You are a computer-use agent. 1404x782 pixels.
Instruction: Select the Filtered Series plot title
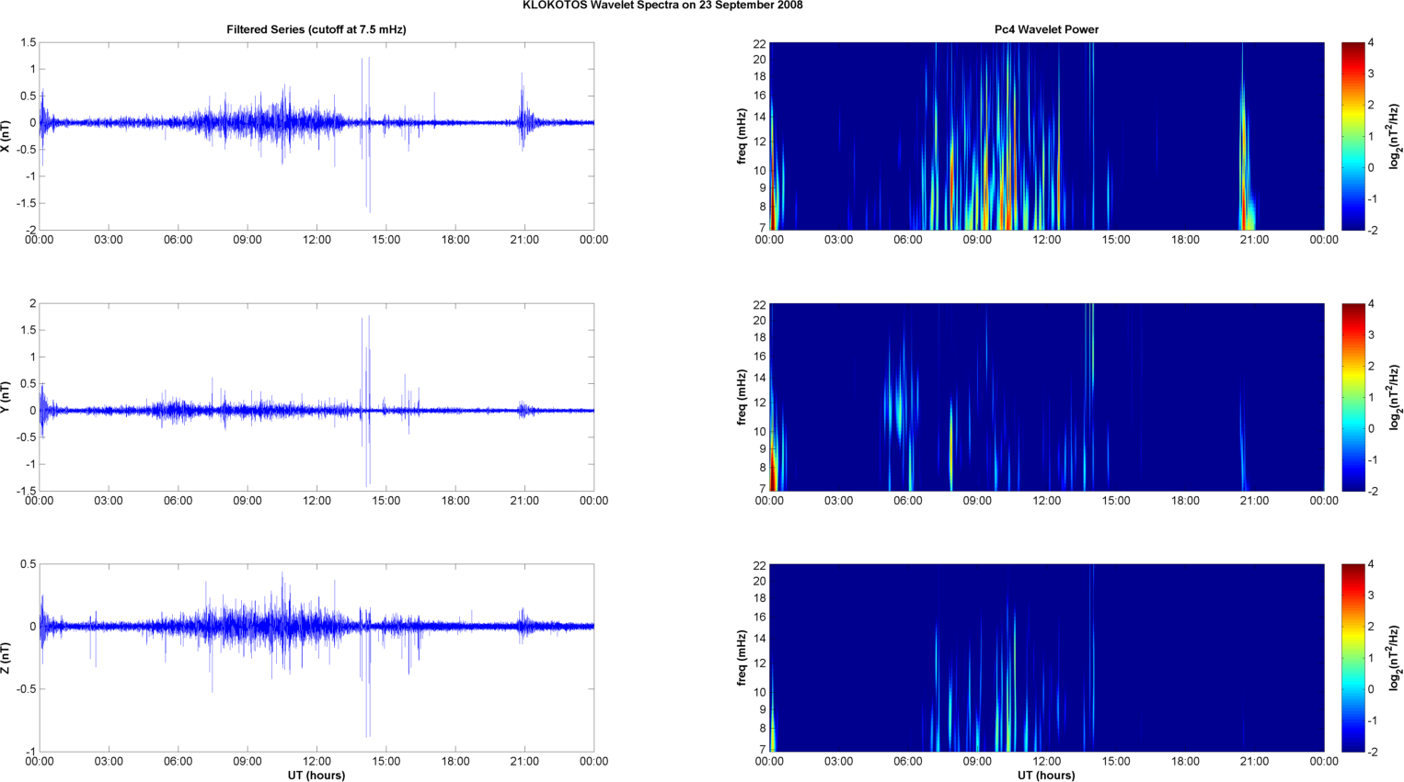click(316, 29)
